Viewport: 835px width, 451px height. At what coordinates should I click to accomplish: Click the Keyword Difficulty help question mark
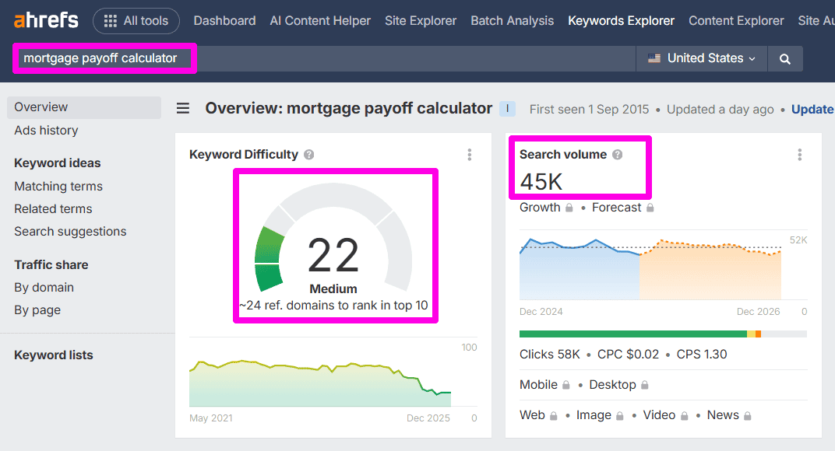point(308,154)
